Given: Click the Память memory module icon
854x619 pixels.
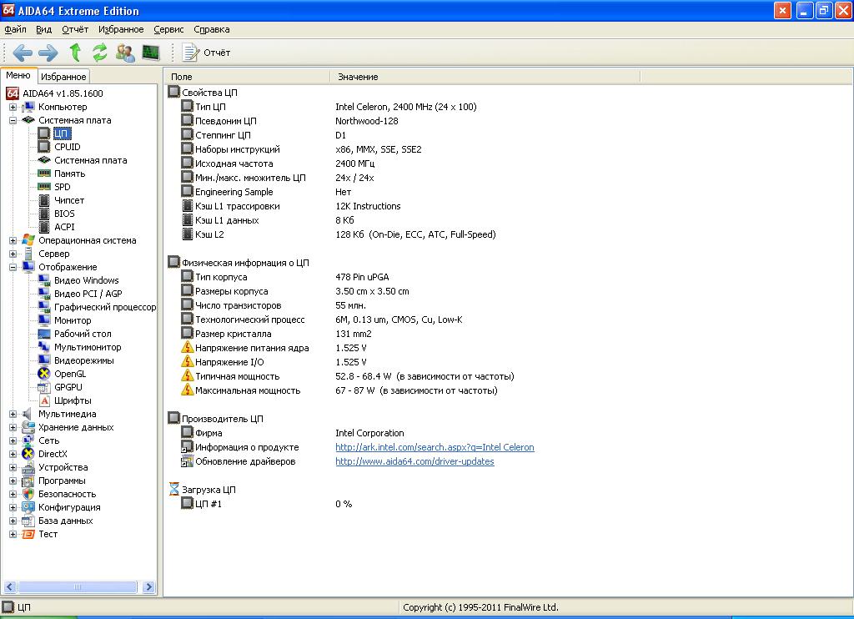Looking at the screenshot, I should pos(44,174).
